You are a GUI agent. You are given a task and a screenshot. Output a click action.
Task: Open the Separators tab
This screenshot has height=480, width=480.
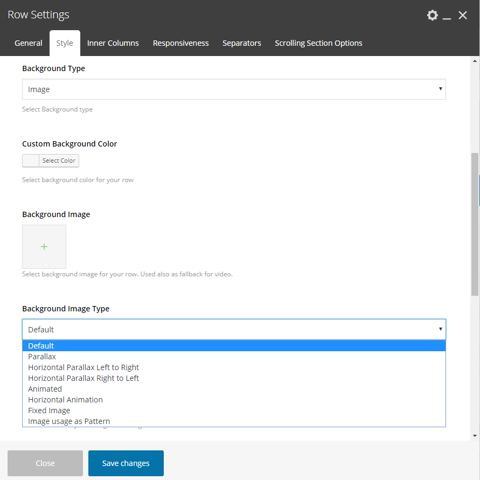click(x=241, y=43)
